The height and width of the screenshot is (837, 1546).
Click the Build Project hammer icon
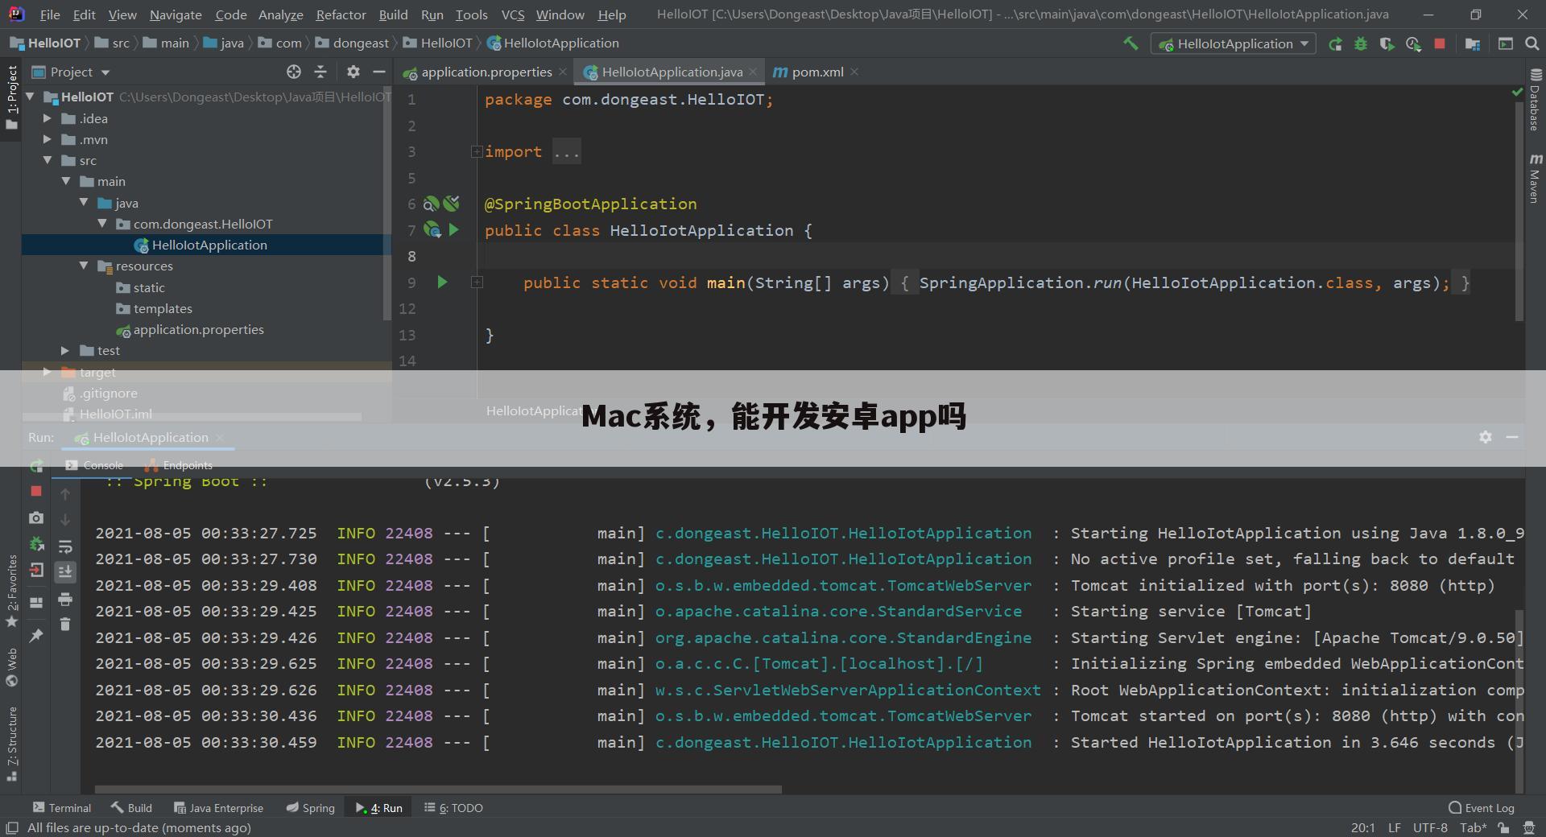point(1131,43)
